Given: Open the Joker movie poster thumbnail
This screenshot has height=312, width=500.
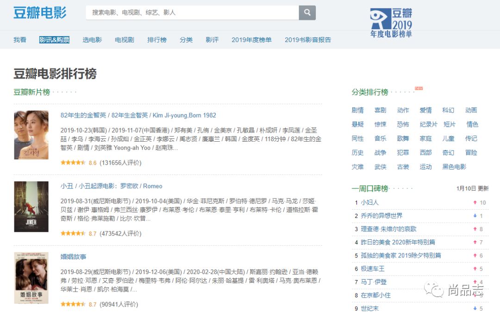Looking at the screenshot, I should click(31, 206).
